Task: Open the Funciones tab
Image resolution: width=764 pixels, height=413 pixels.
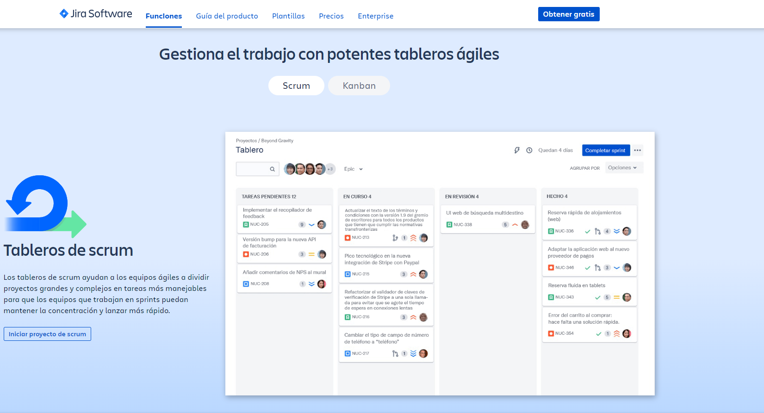Action: [x=164, y=16]
